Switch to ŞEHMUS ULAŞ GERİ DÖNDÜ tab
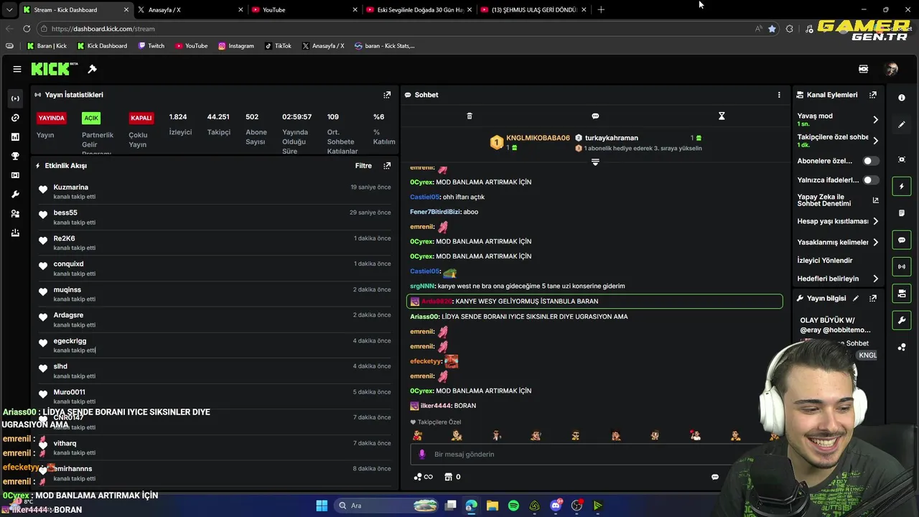Screen dimensions: 919x517 pos(533,10)
